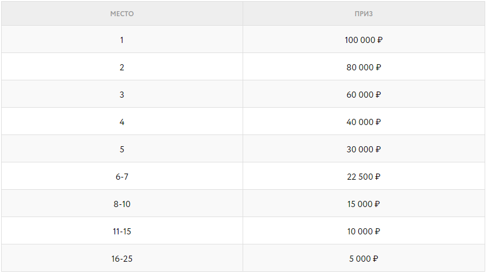
Task: Click the МЕСТО column header
Action: coord(122,13)
